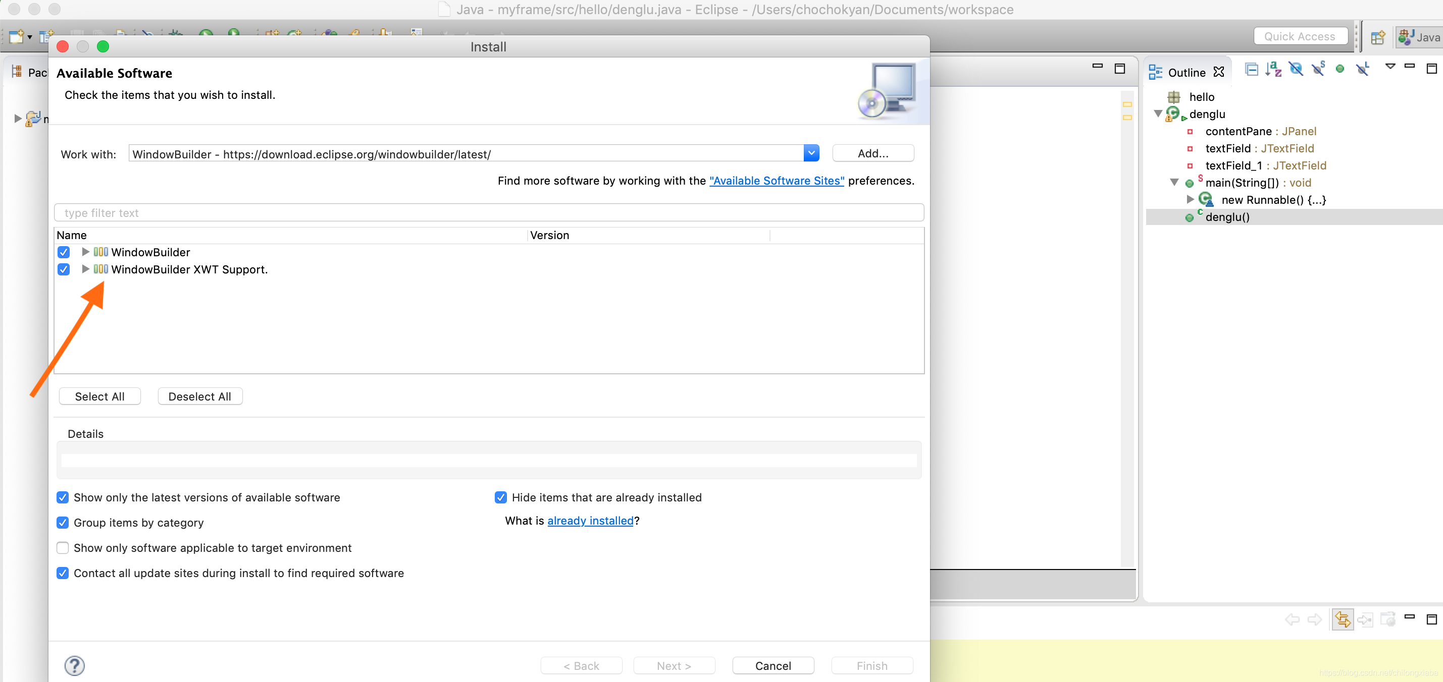Viewport: 1443px width, 682px height.
Task: Close the Install dialog red button
Action: click(63, 46)
